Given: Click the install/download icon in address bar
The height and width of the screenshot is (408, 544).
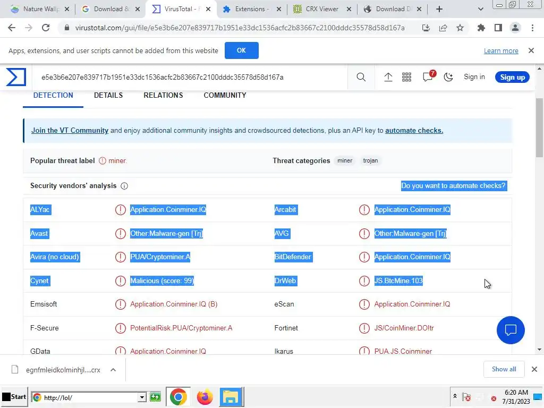Looking at the screenshot, I should [426, 28].
